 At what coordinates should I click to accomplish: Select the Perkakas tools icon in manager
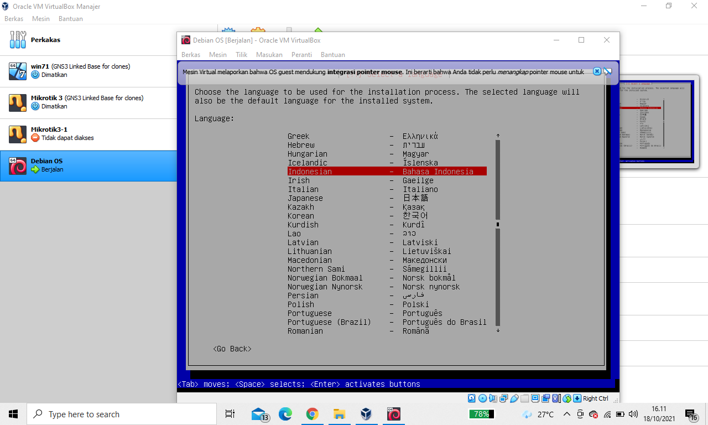click(18, 40)
